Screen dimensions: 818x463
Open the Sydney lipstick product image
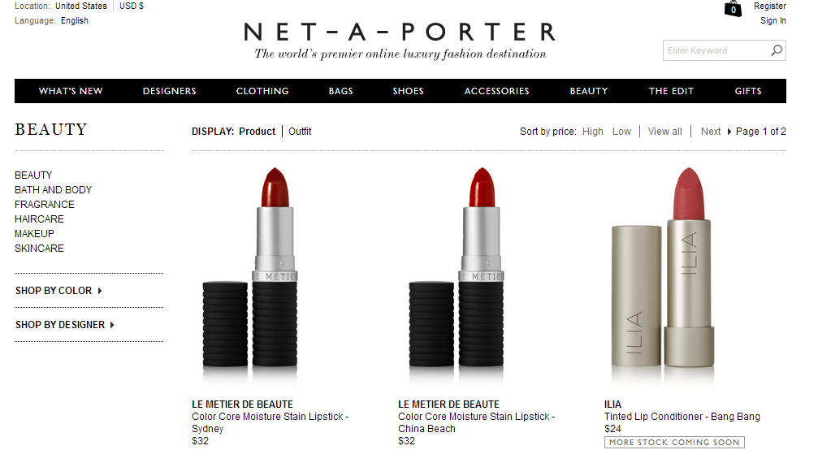click(250, 276)
